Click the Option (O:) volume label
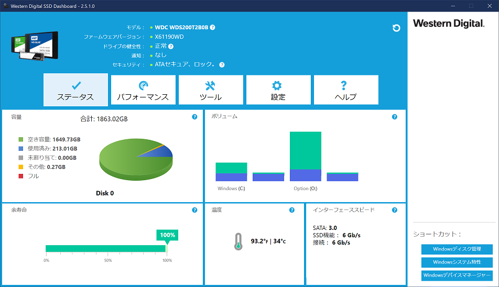The width and height of the screenshot is (499, 287). 306,189
